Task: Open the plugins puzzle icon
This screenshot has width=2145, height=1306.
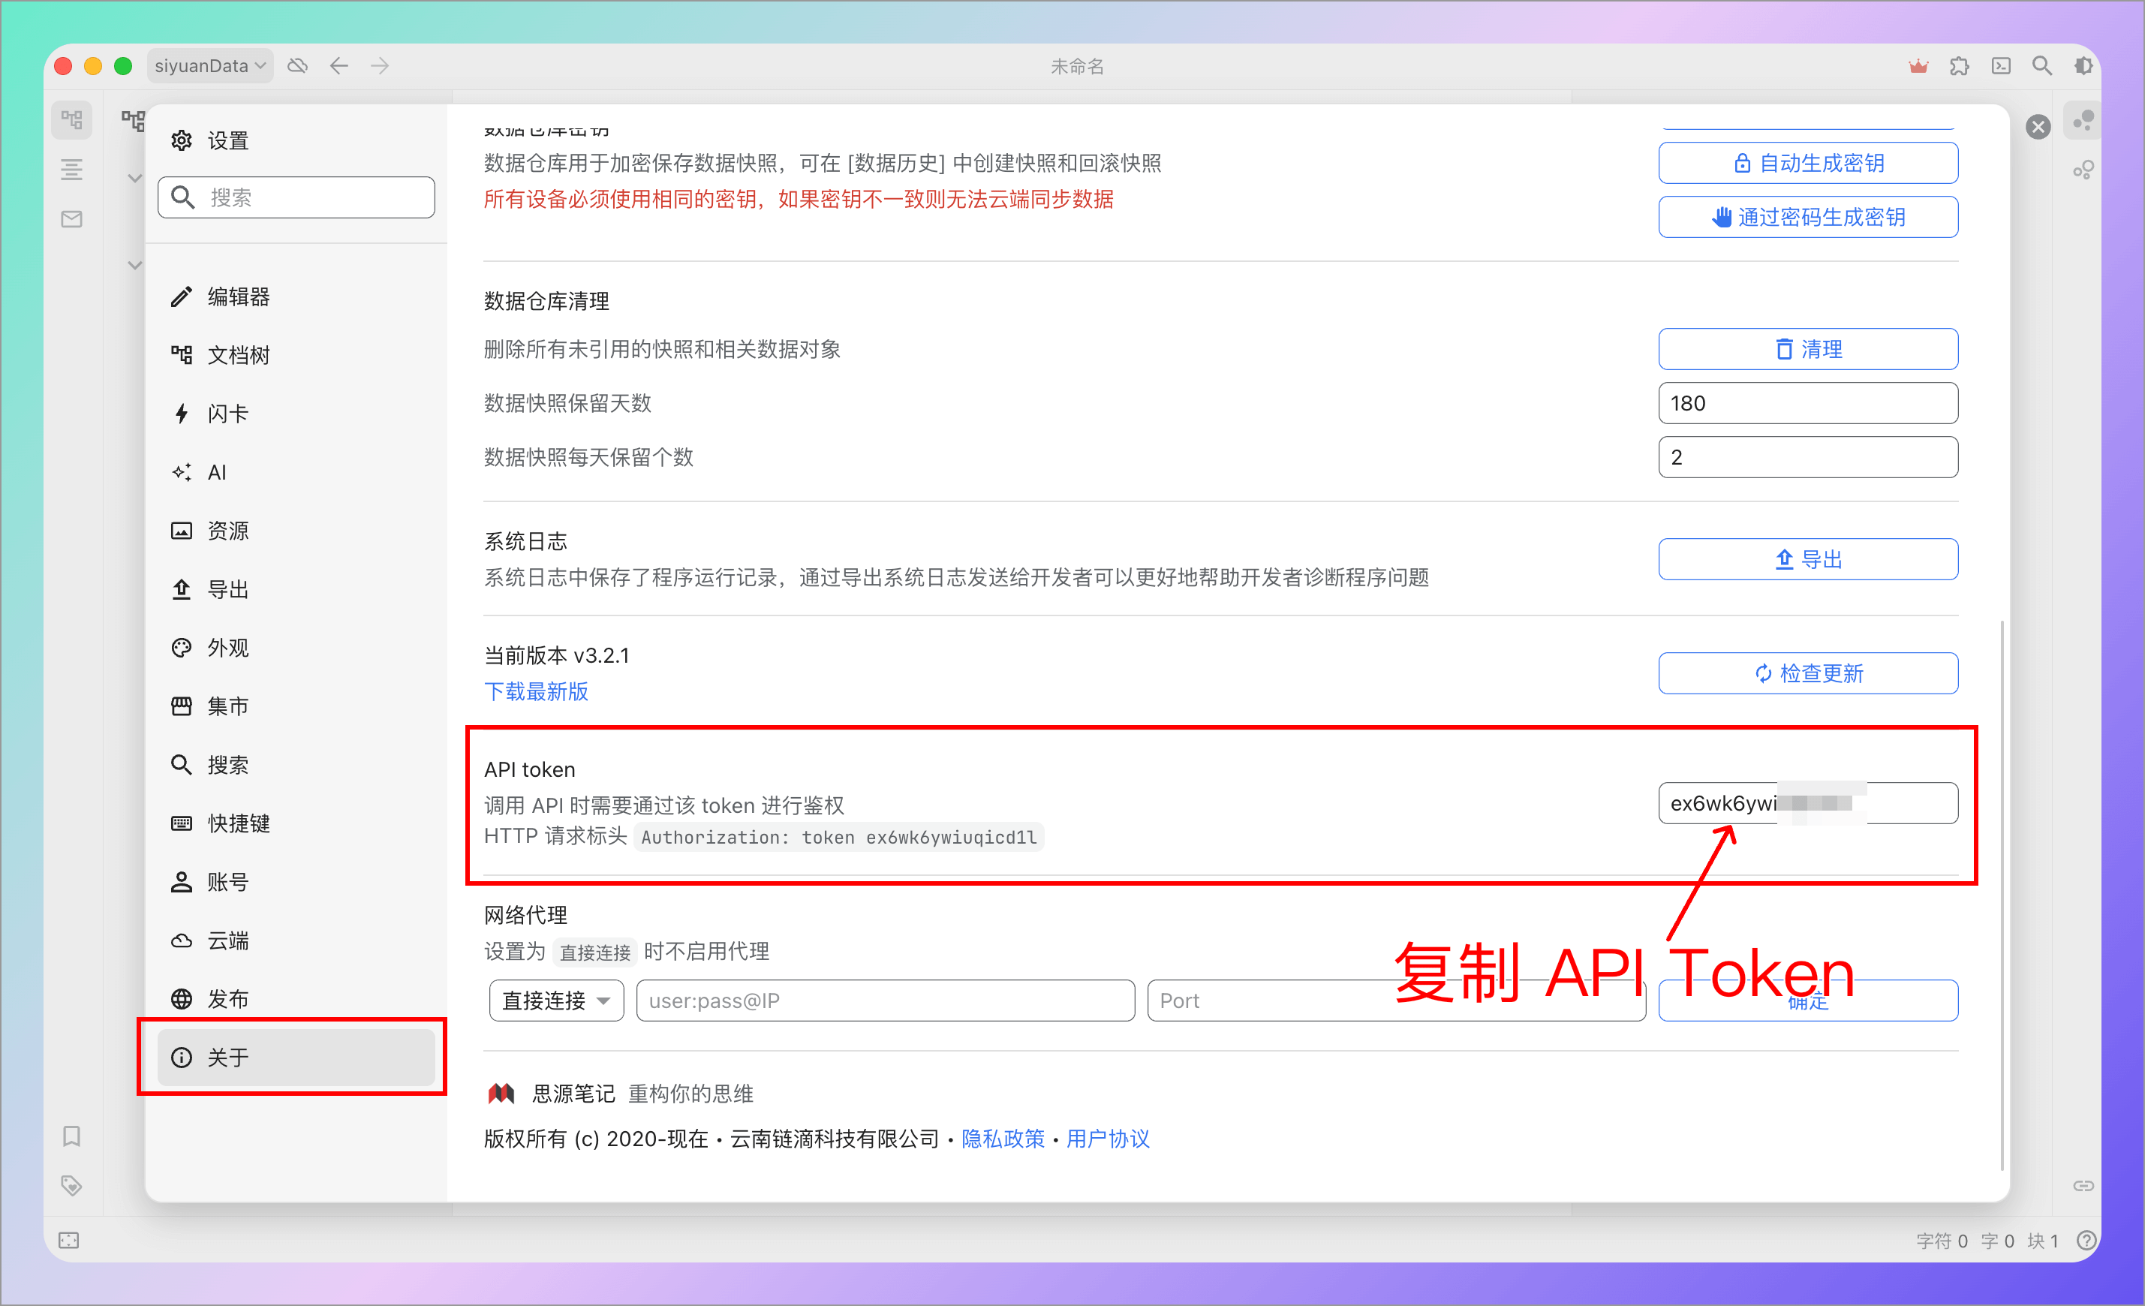Action: 1960,66
